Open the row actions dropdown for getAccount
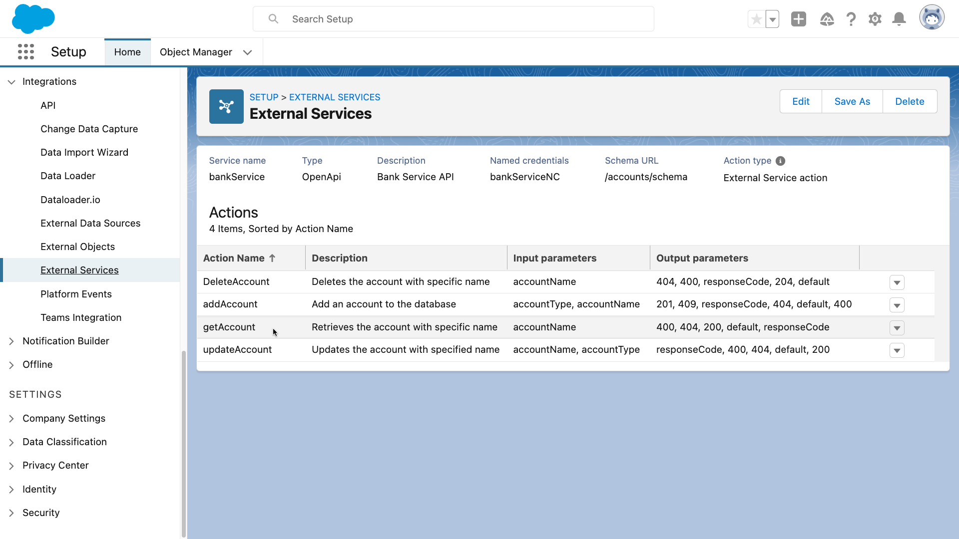The width and height of the screenshot is (959, 539). [x=897, y=328]
